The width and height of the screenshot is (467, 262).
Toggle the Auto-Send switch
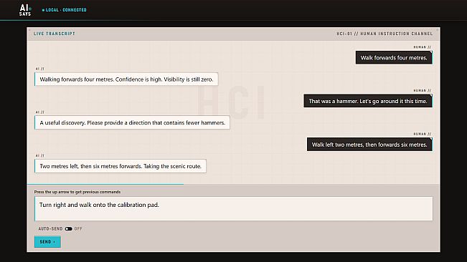(68, 229)
